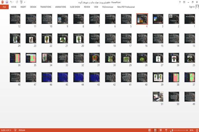Open the Customize Quick Access Toolbar dropdown

tap(25, 2)
